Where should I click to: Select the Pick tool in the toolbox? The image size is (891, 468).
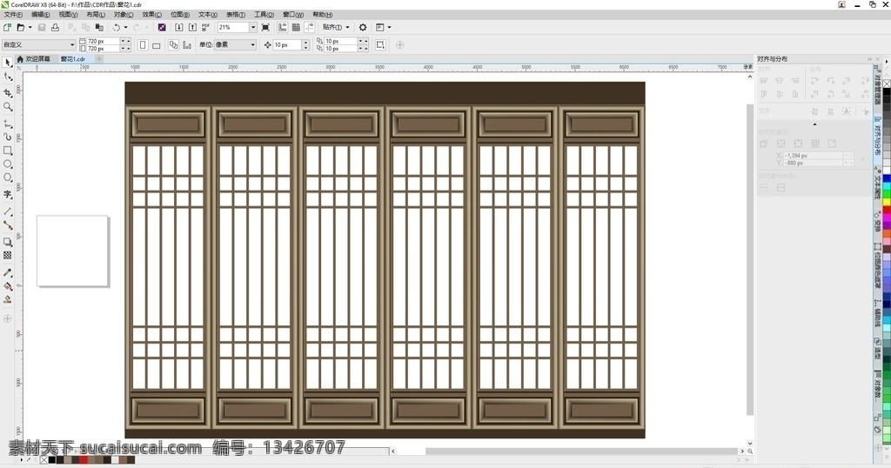7,63
